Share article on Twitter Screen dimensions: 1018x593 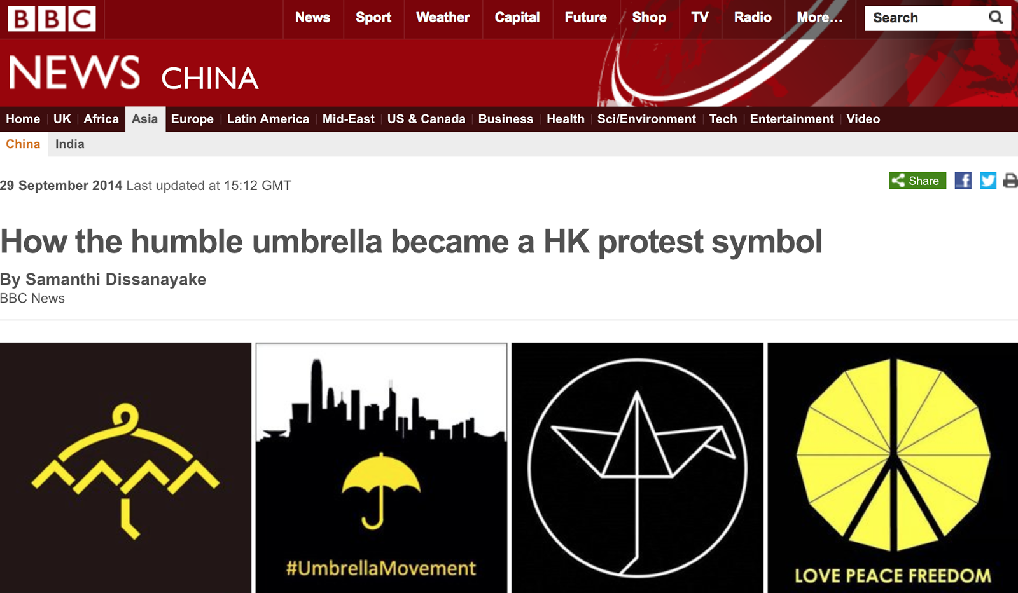[987, 181]
